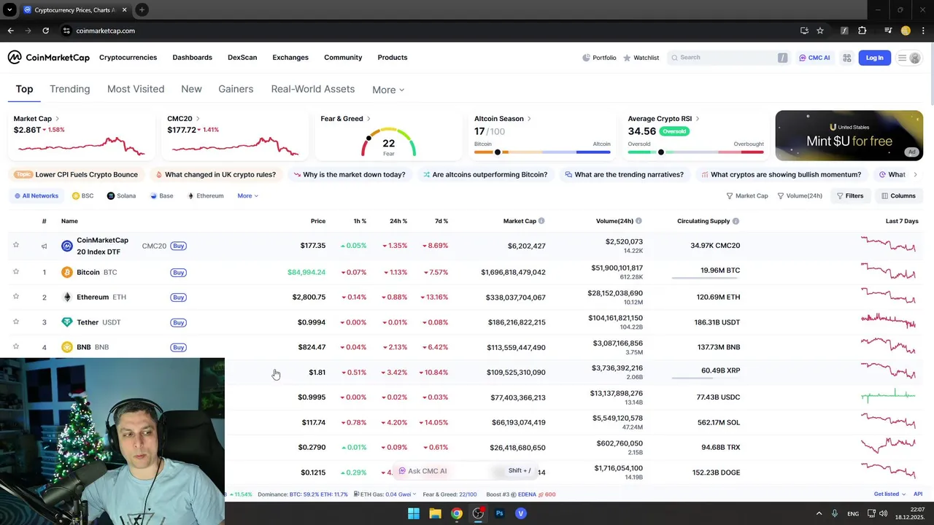Expand the More tabs dropdown
The width and height of the screenshot is (934, 525).
click(388, 90)
